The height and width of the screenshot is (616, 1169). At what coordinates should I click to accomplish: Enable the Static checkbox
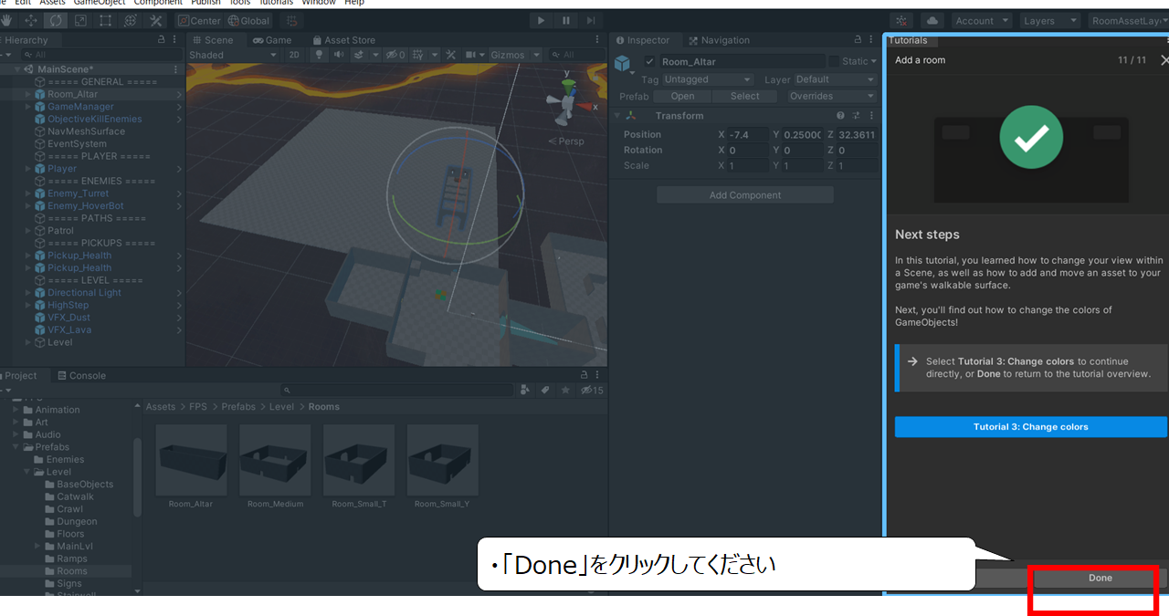(834, 61)
